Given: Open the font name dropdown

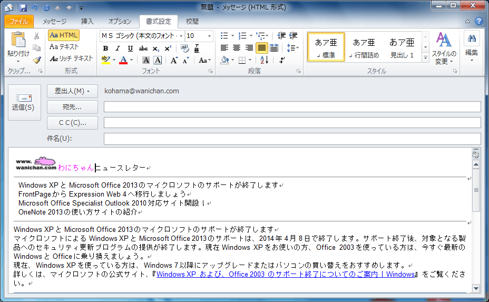Looking at the screenshot, I should click(x=181, y=36).
